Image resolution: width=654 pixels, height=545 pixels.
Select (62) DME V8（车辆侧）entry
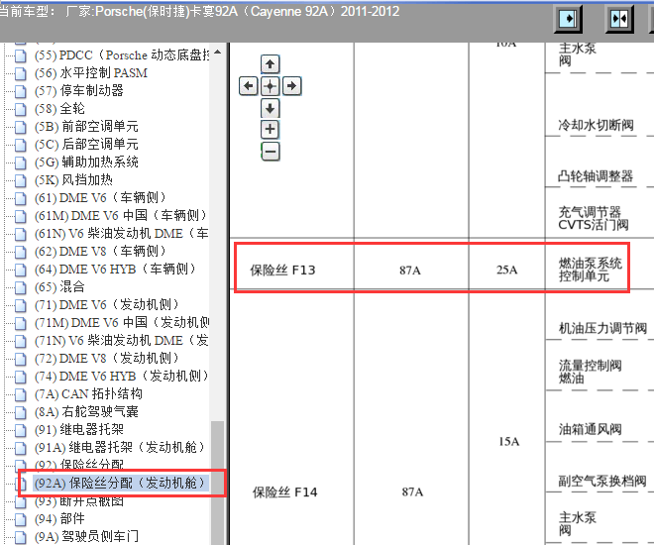(100, 251)
